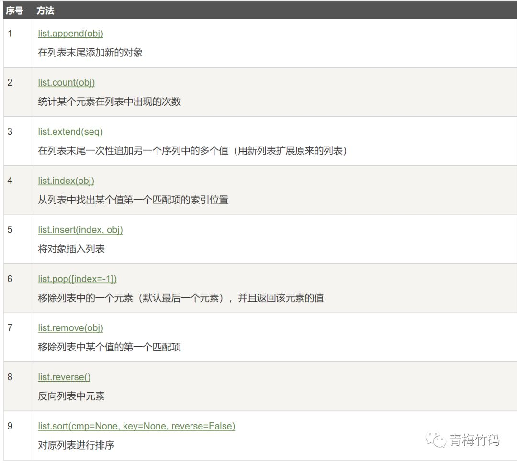Open the list.count(obj) link
Image resolution: width=517 pixels, height=463 pixels.
66,82
